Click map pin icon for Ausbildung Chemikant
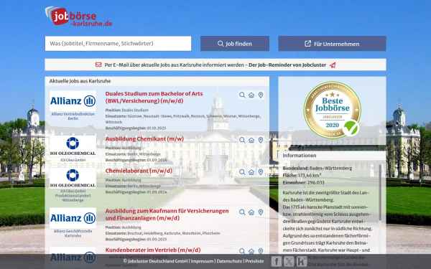This screenshot has height=269, width=431. pos(261,140)
